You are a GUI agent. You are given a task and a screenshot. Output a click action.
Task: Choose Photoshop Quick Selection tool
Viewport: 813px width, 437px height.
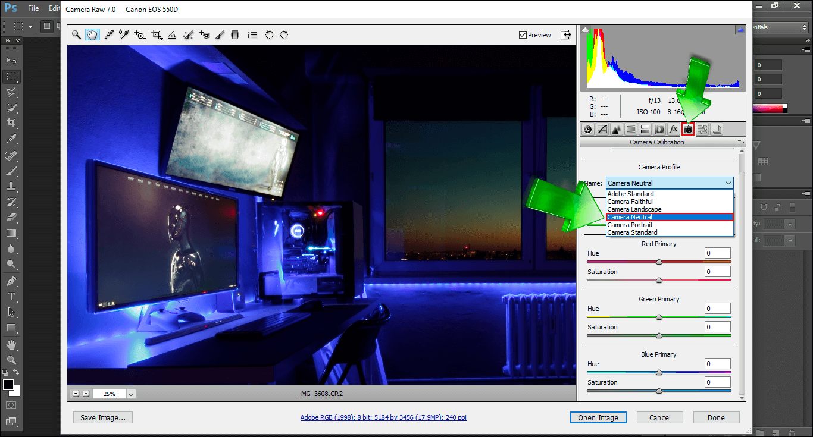click(11, 108)
